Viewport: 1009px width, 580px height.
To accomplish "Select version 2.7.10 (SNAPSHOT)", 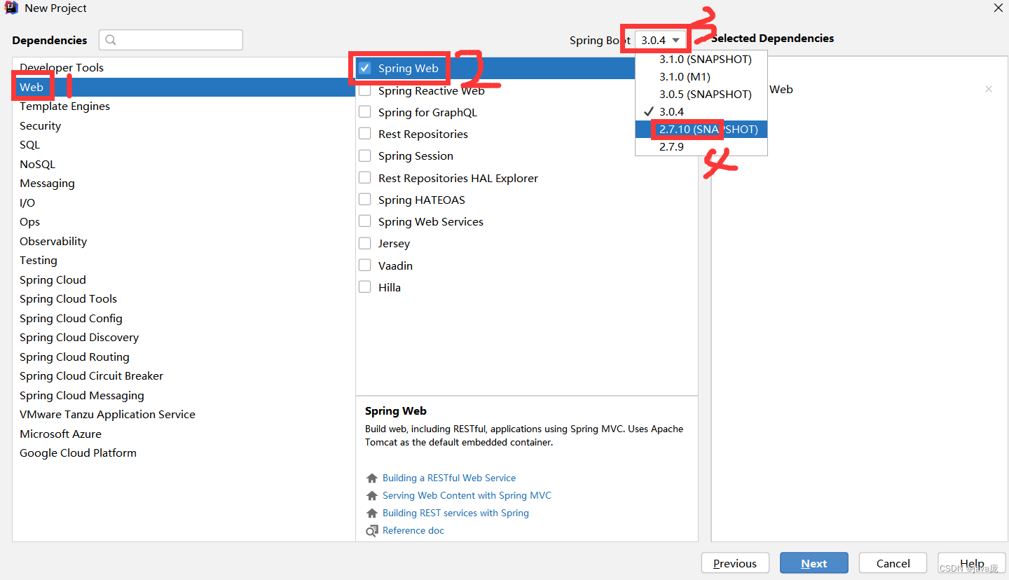I will tap(701, 129).
